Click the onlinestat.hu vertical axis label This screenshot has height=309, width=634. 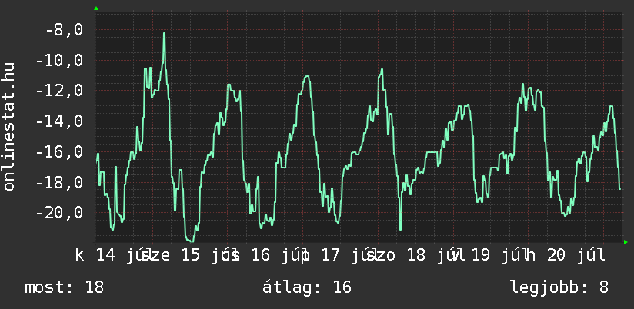coord(8,126)
